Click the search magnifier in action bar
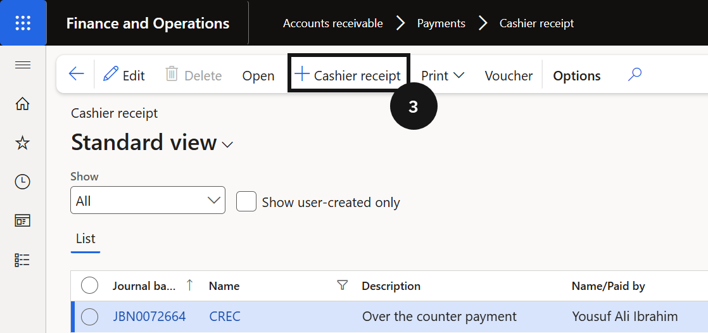The height and width of the screenshot is (333, 708). pos(635,75)
